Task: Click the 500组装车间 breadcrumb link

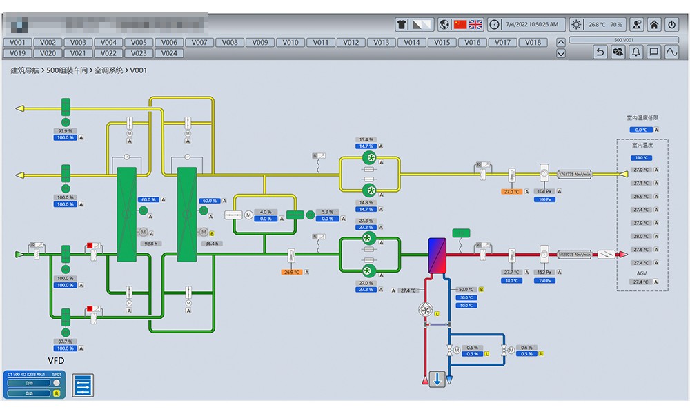Action: (x=67, y=70)
